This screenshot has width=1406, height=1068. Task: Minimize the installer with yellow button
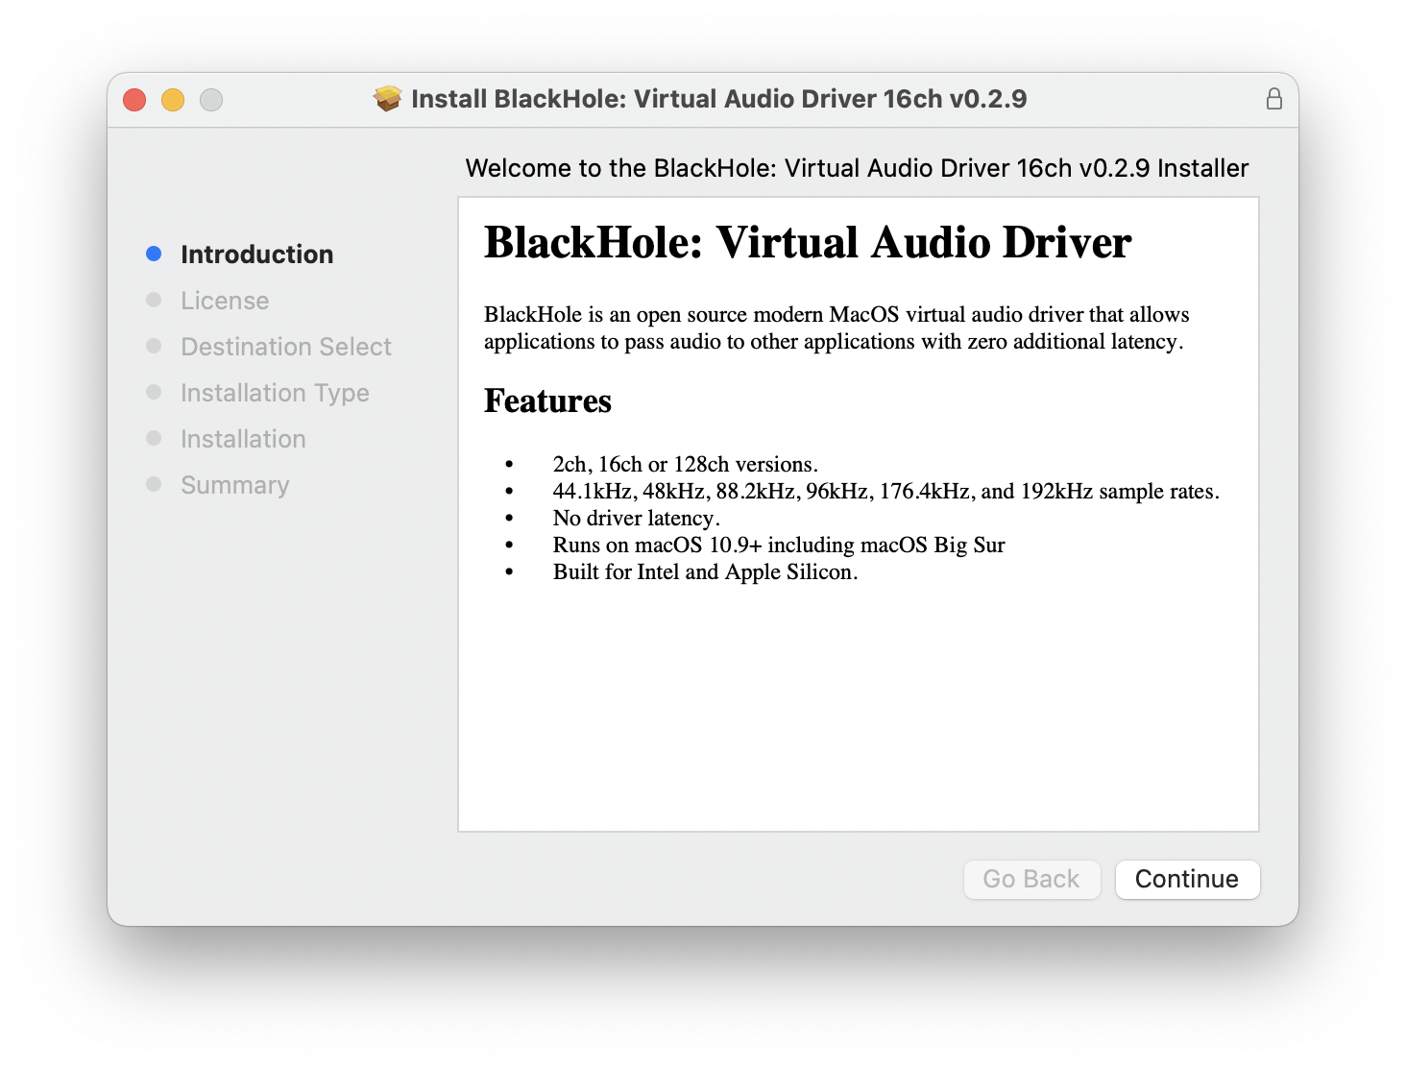coord(173,100)
